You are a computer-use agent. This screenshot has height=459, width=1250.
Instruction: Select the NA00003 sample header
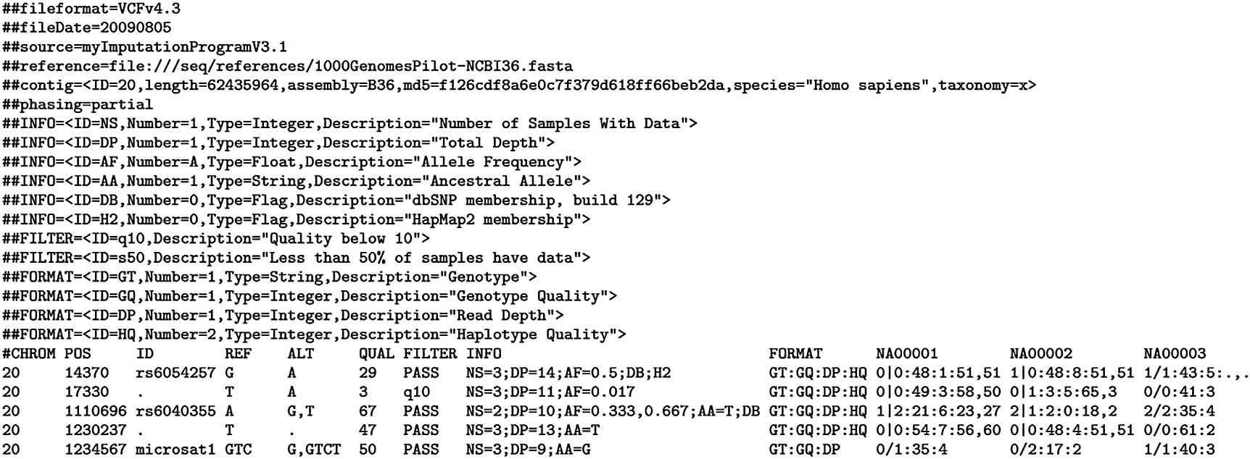pos(1175,354)
